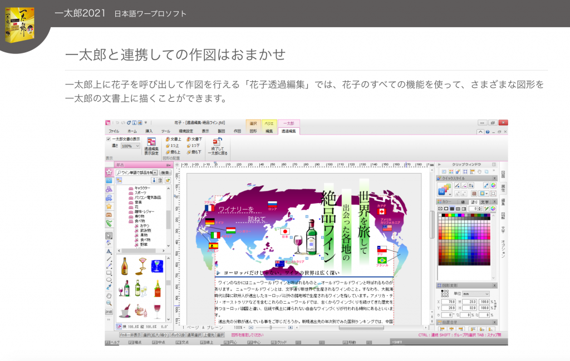Close the 図形変形 panel
The height and width of the screenshot is (361, 570).
pyautogui.click(x=494, y=285)
